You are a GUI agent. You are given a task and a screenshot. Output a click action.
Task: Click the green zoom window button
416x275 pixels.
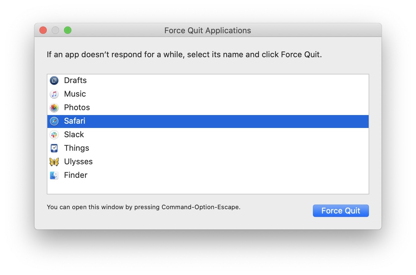coord(68,30)
